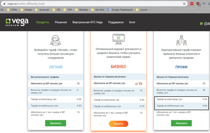Open the red extension icon in toolbar

[192, 4]
